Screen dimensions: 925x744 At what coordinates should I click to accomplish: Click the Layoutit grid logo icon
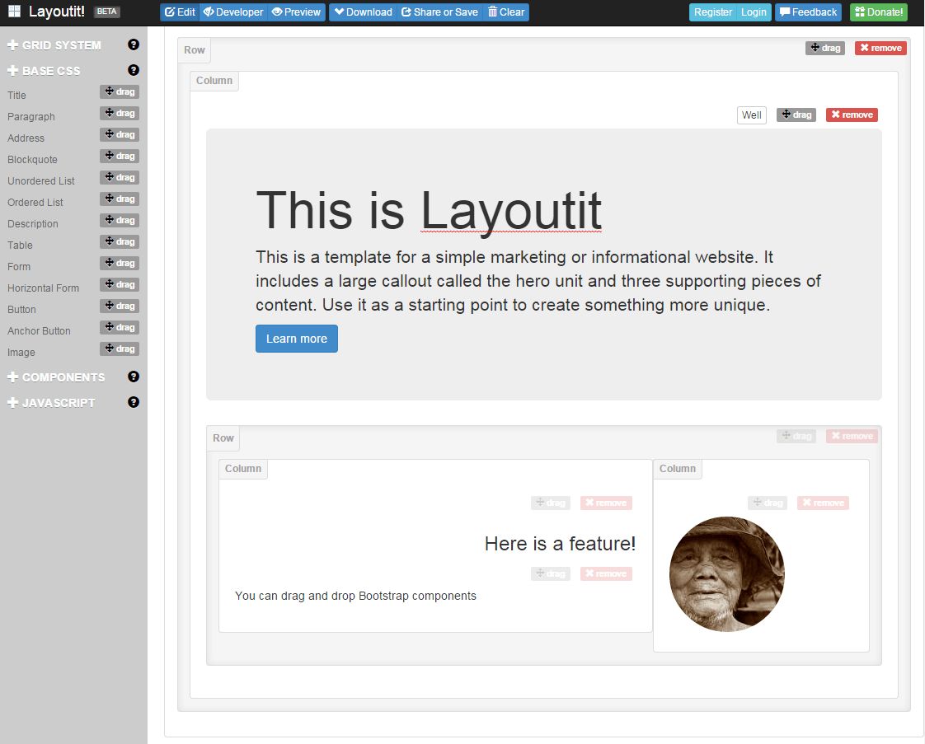pyautogui.click(x=13, y=11)
